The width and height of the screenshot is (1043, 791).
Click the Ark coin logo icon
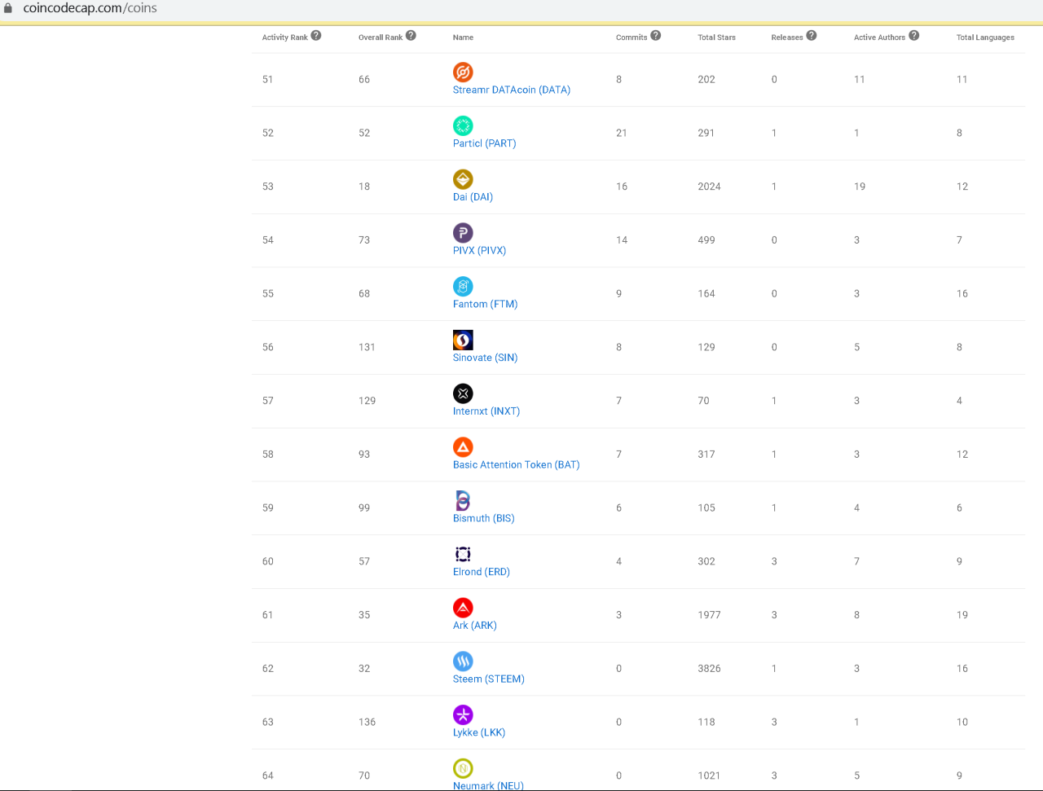[463, 608]
